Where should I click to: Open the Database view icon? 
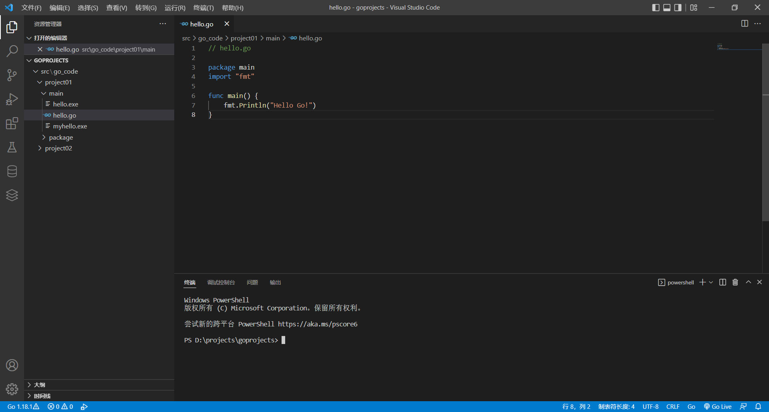12,171
